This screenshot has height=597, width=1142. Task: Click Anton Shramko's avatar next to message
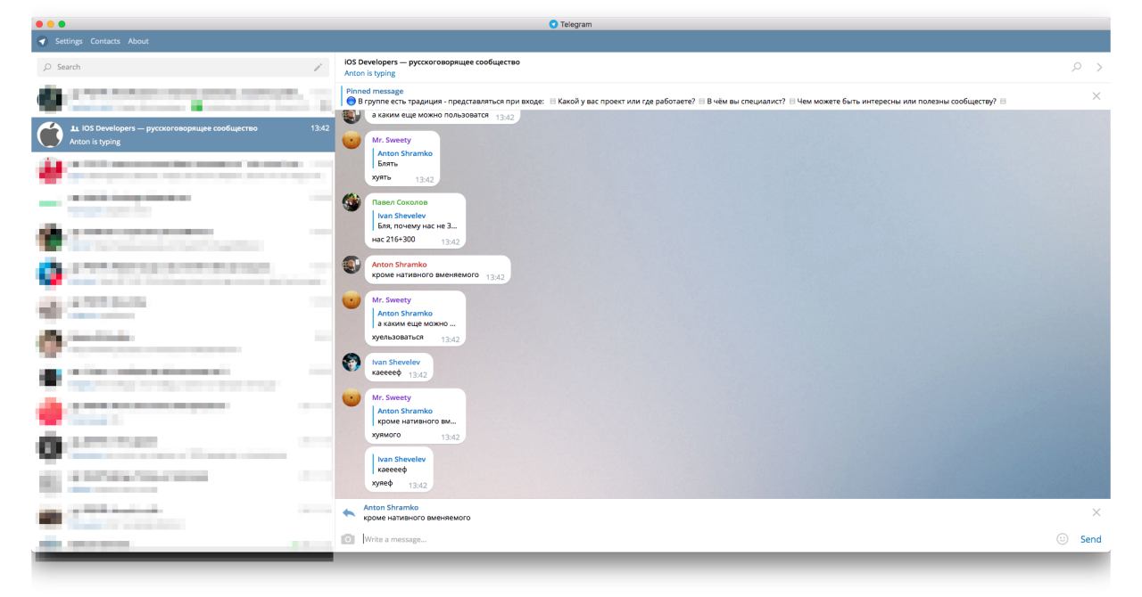point(352,265)
